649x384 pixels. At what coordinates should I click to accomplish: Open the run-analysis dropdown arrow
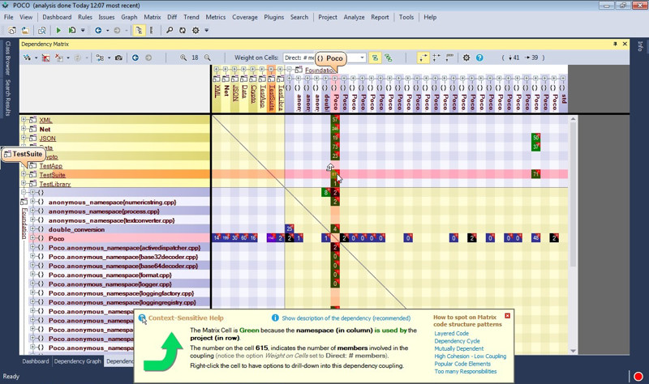(x=83, y=30)
